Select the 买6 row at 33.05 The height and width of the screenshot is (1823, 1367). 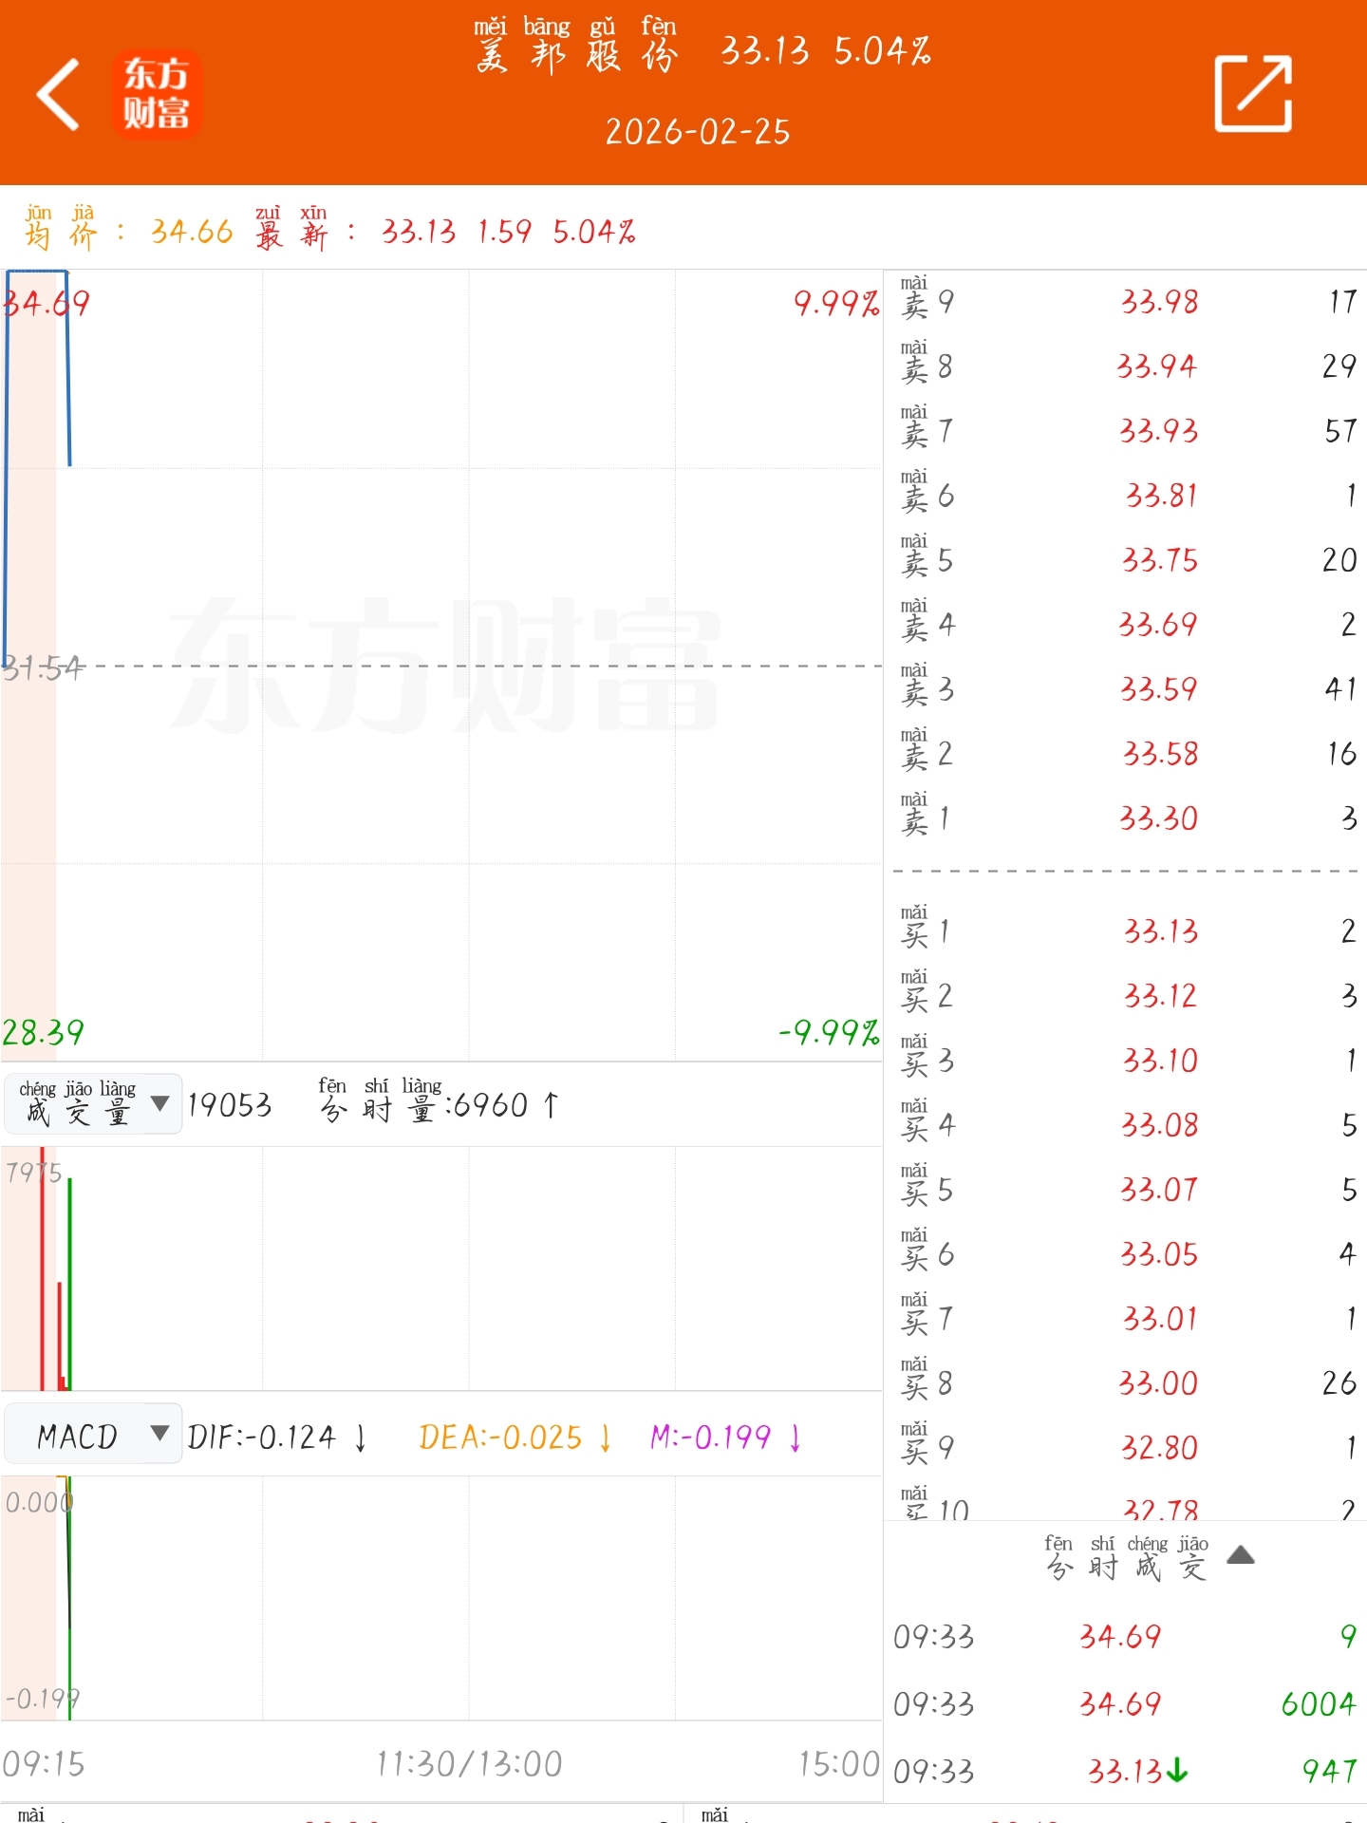tap(1126, 1254)
